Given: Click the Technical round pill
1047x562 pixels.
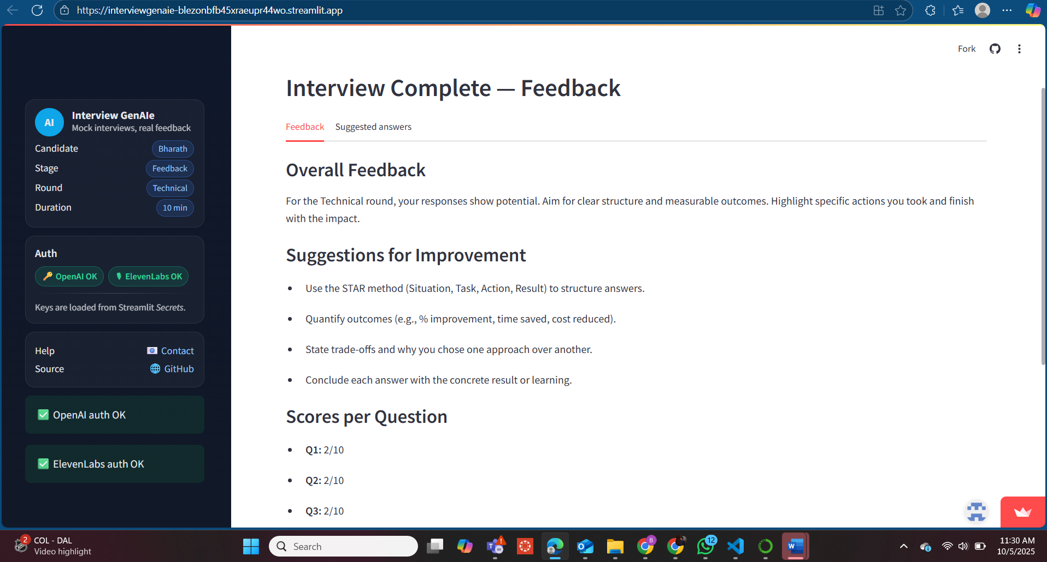Looking at the screenshot, I should click(x=170, y=188).
